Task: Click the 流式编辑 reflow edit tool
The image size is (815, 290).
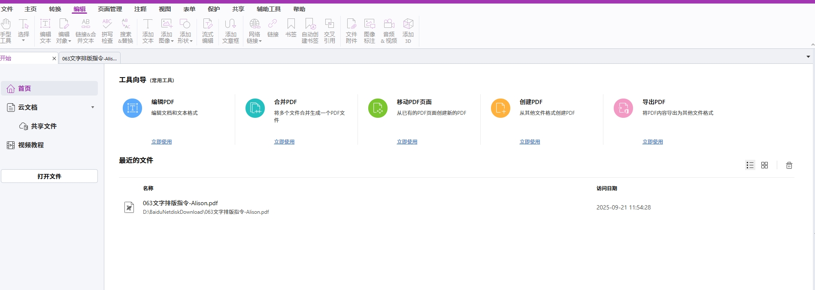Action: [x=208, y=31]
